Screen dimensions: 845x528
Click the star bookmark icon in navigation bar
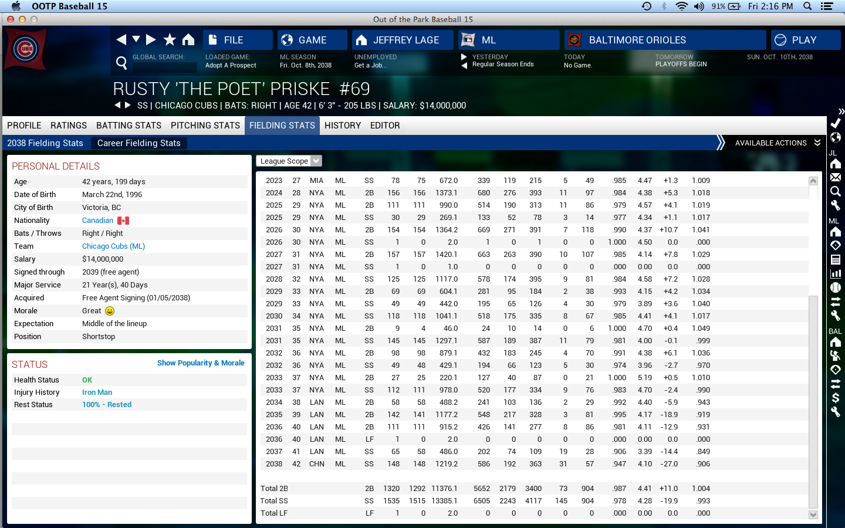click(x=170, y=40)
